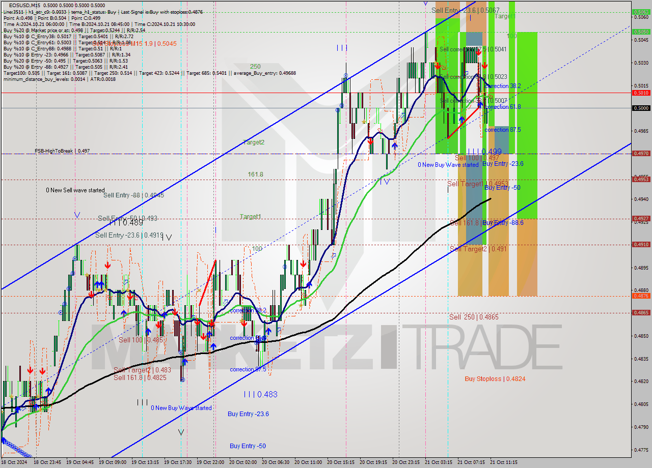Click the '20 Oct 11:00' time label

308,462
